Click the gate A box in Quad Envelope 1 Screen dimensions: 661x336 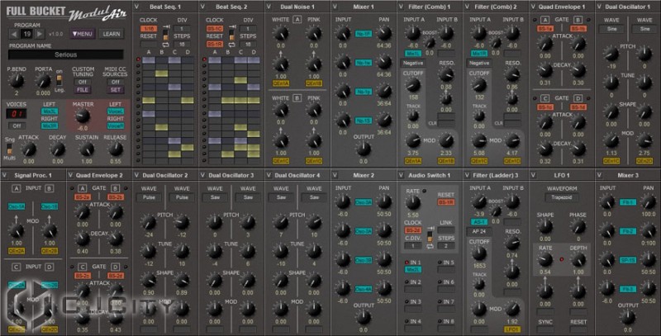tap(545, 20)
